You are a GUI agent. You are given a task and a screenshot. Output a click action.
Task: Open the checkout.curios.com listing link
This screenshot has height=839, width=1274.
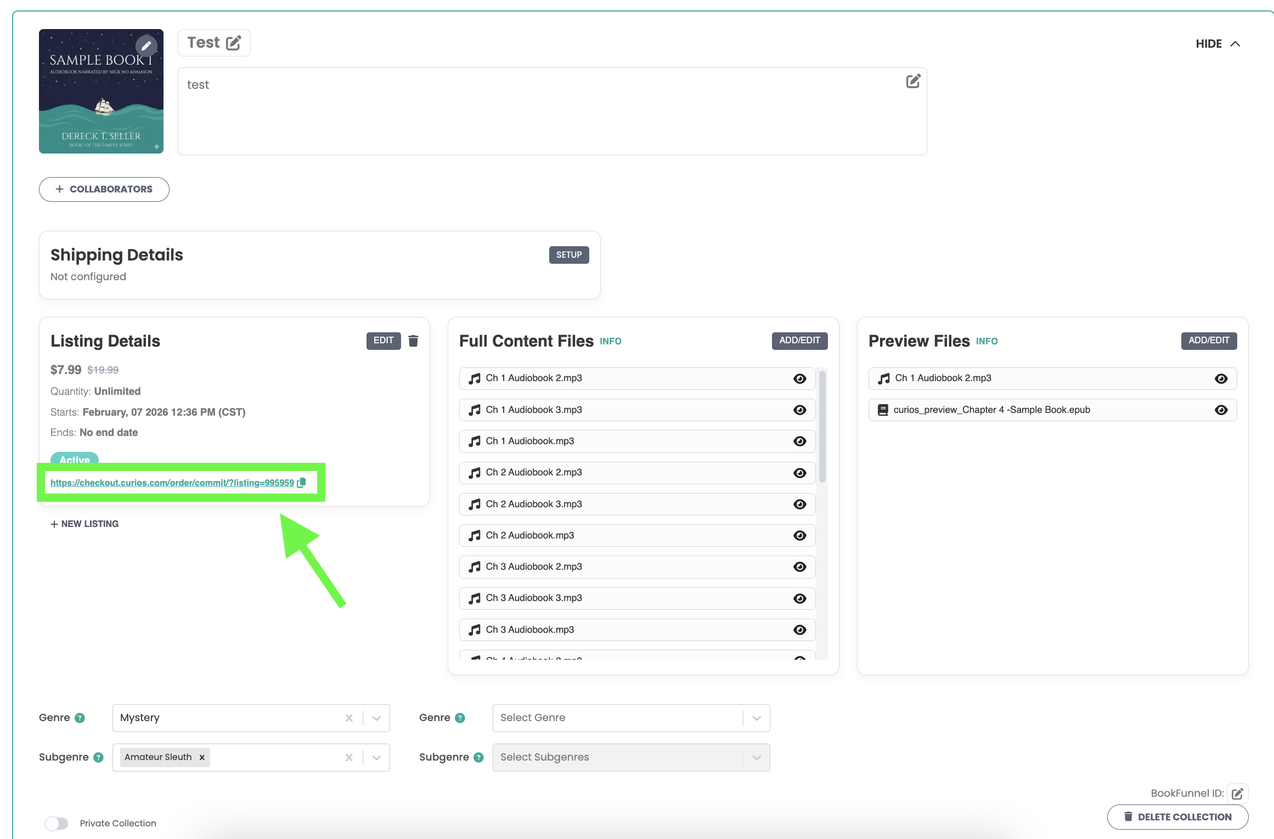click(x=172, y=483)
